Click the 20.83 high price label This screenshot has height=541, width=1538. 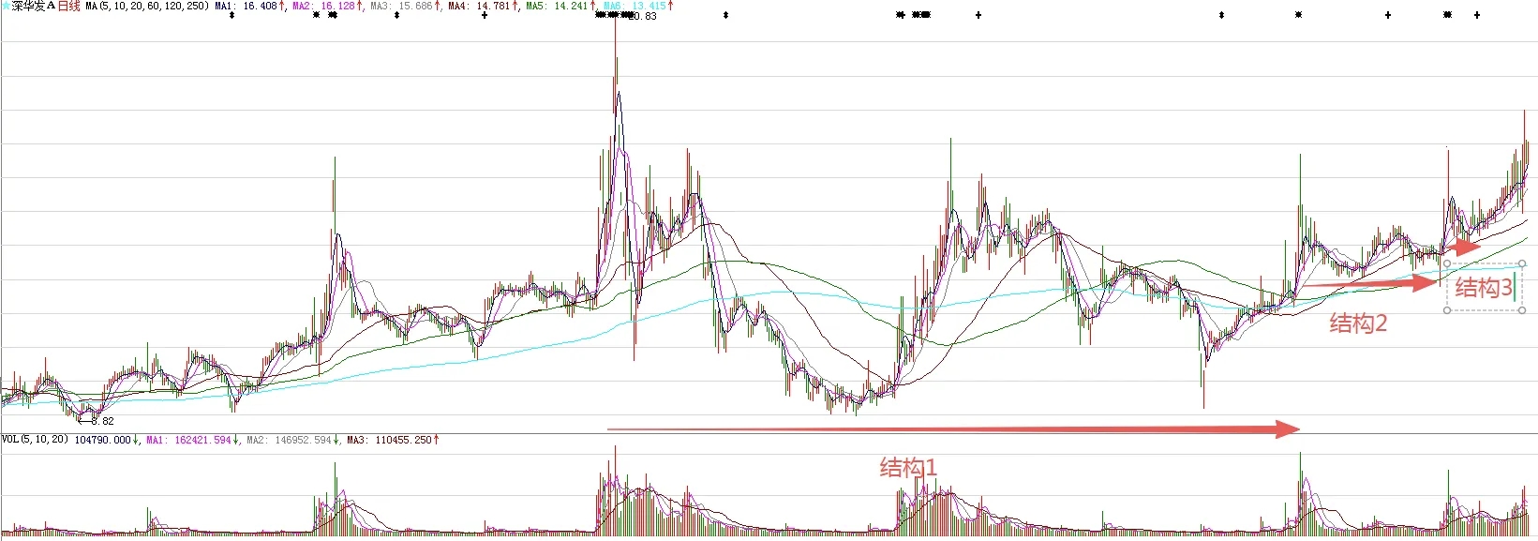coord(643,16)
